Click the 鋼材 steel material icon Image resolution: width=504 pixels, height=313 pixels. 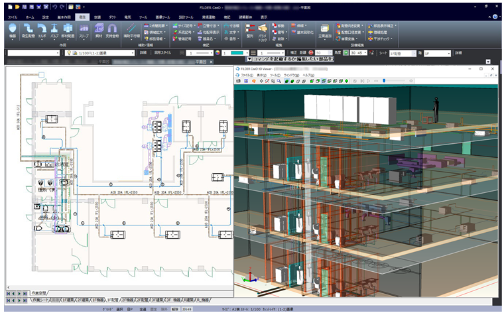tap(99, 31)
